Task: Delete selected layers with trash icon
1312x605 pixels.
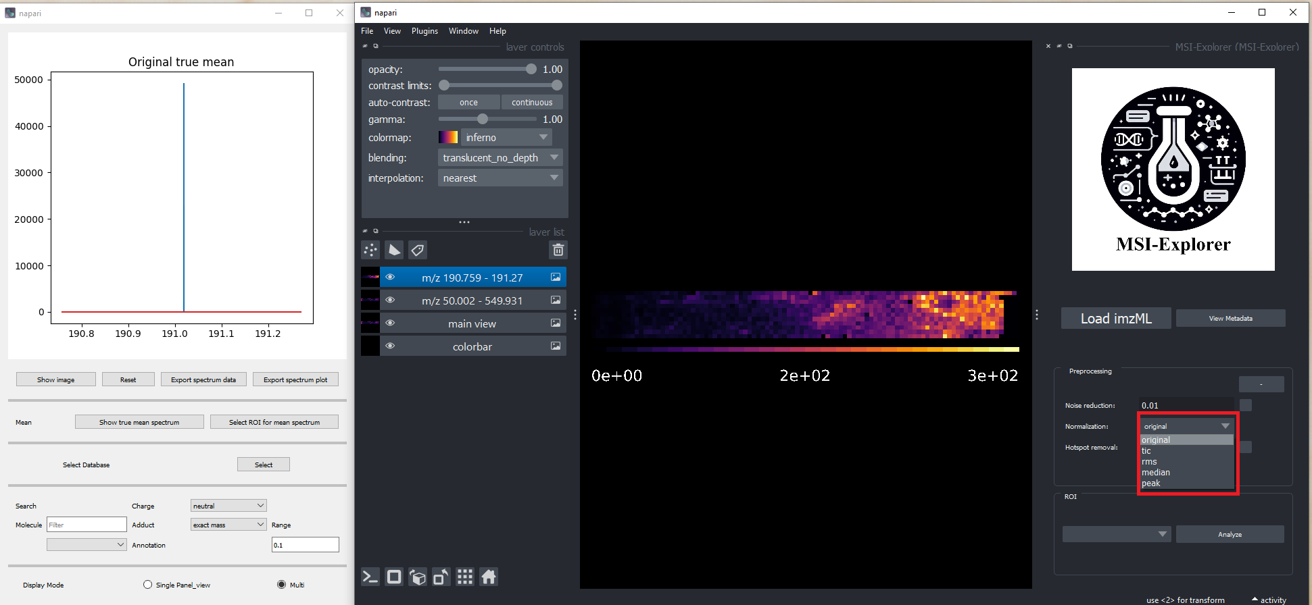Action: pos(558,251)
